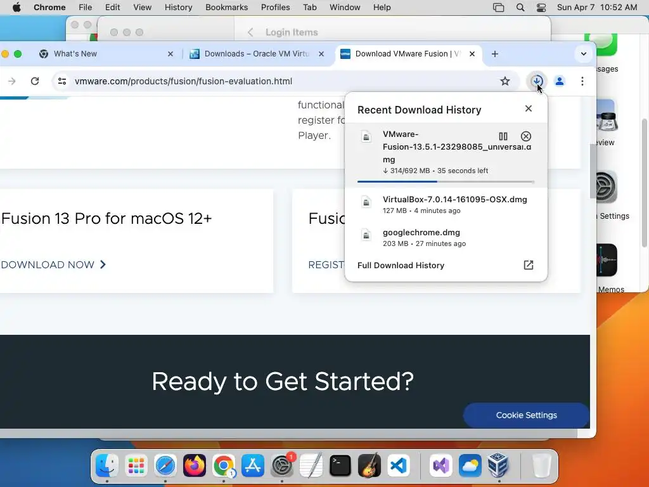Reload the current page

coord(35,81)
